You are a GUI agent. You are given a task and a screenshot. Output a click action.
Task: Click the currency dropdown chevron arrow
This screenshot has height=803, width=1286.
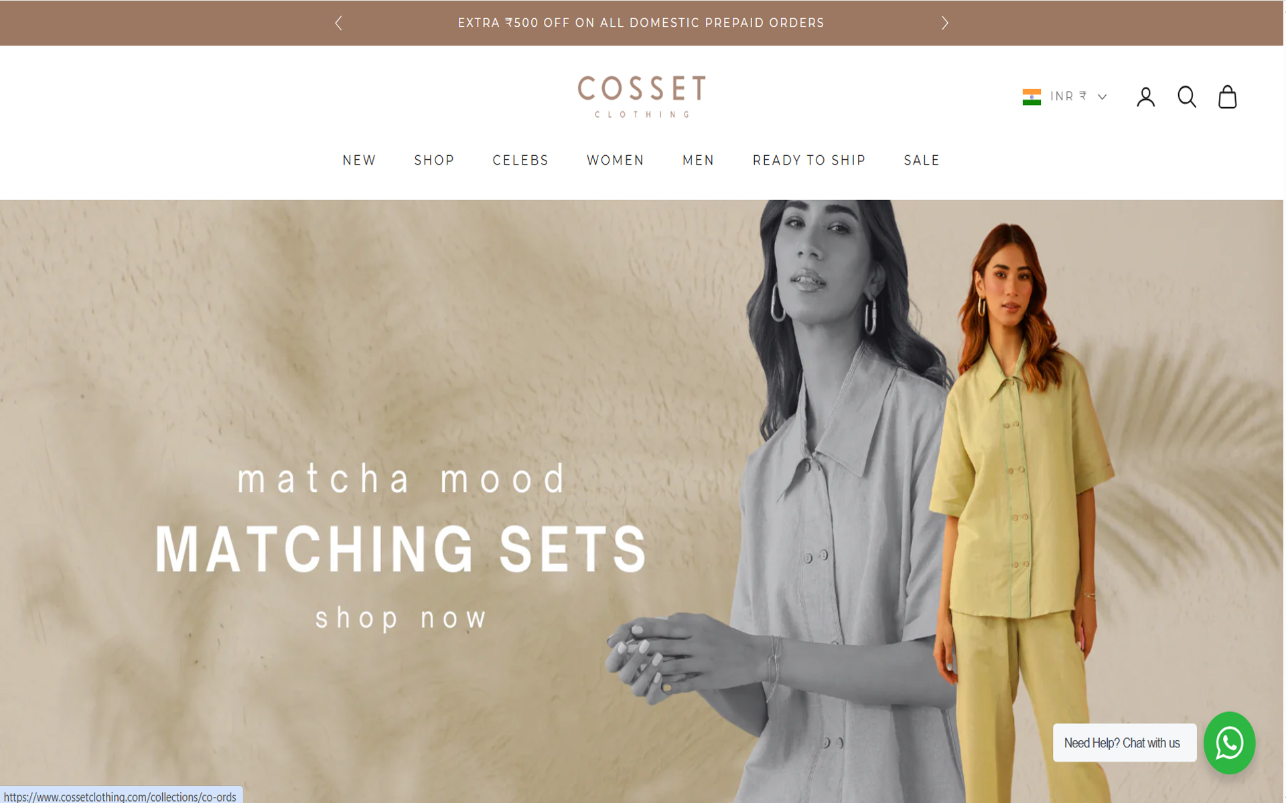coord(1102,97)
